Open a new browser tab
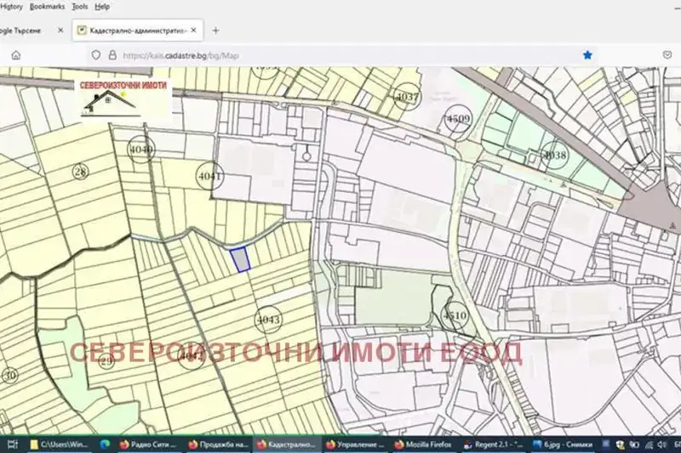Screen dimensions: 681x453 point(215,31)
